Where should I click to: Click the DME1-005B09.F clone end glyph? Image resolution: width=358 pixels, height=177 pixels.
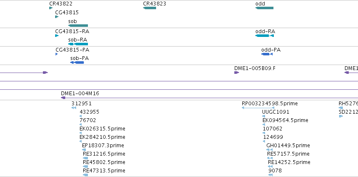236,73
